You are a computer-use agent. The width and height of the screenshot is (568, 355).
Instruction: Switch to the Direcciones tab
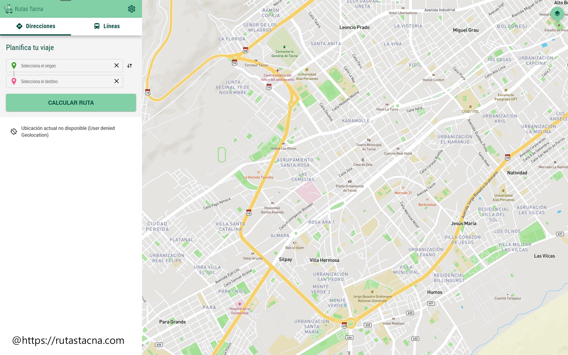pyautogui.click(x=36, y=26)
